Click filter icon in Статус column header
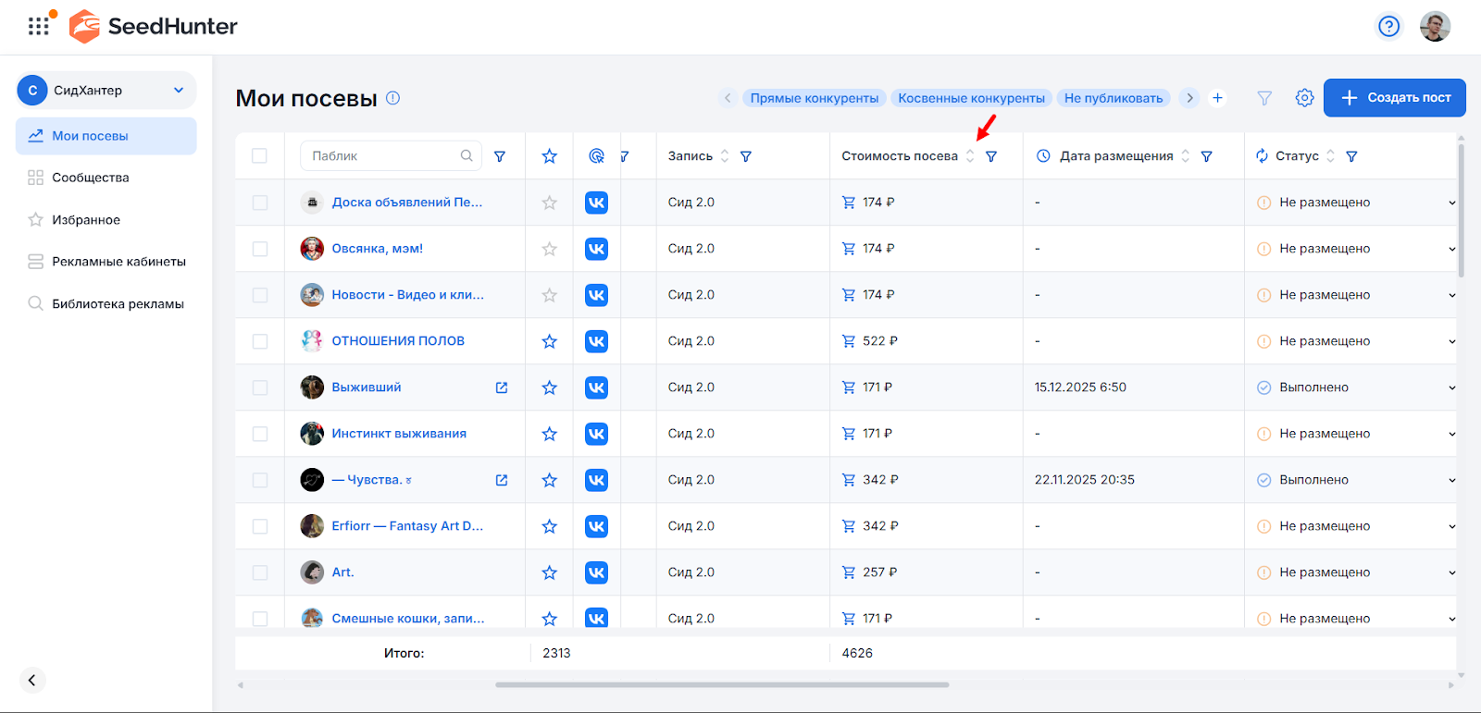The height and width of the screenshot is (713, 1481). (1351, 156)
